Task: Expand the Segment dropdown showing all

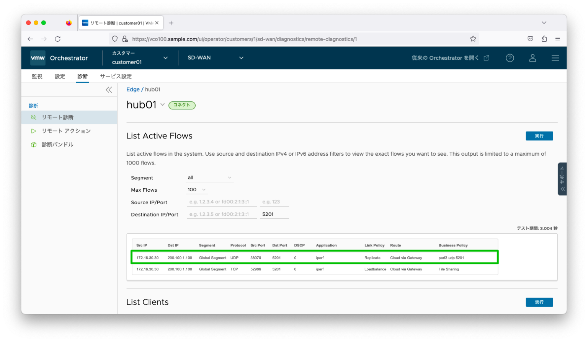Action: click(209, 177)
